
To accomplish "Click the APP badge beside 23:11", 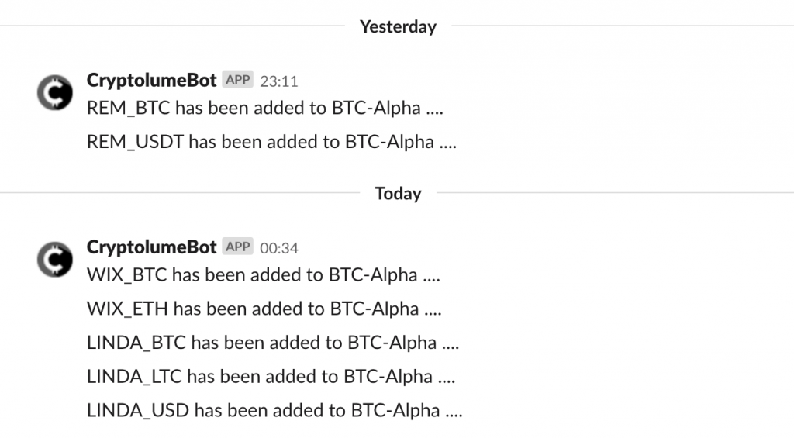I will 237,80.
